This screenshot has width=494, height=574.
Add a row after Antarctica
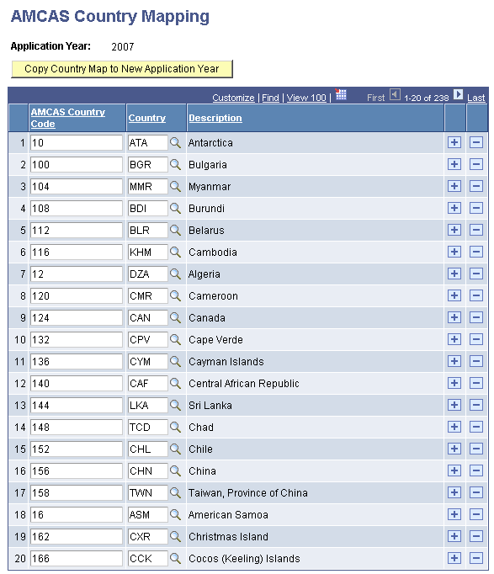click(x=454, y=142)
